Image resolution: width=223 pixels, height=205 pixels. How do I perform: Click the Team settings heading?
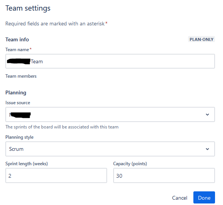click(28, 8)
